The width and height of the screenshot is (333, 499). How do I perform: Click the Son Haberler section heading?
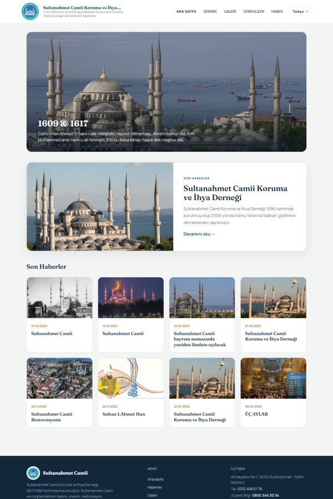47,267
